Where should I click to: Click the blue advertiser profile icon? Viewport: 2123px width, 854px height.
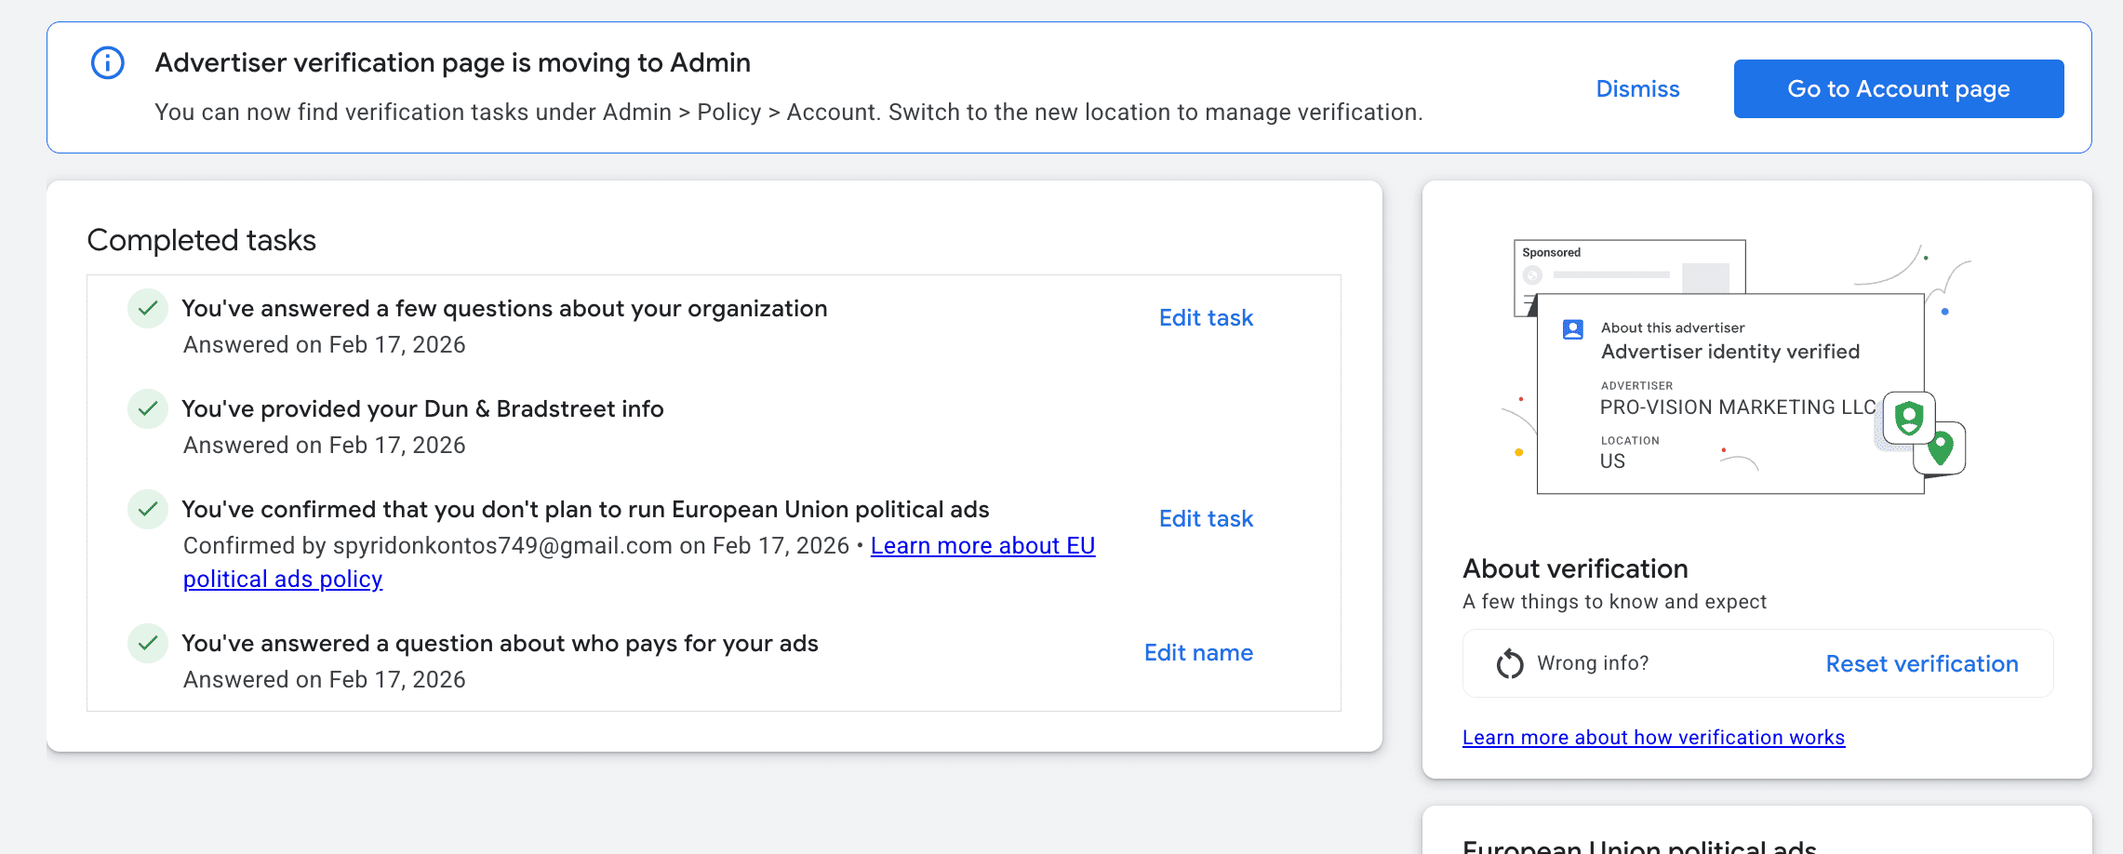1573,329
